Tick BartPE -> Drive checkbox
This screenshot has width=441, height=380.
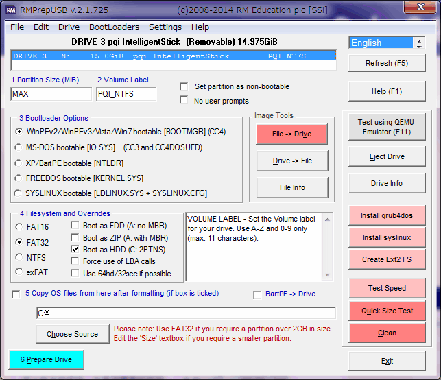257,295
